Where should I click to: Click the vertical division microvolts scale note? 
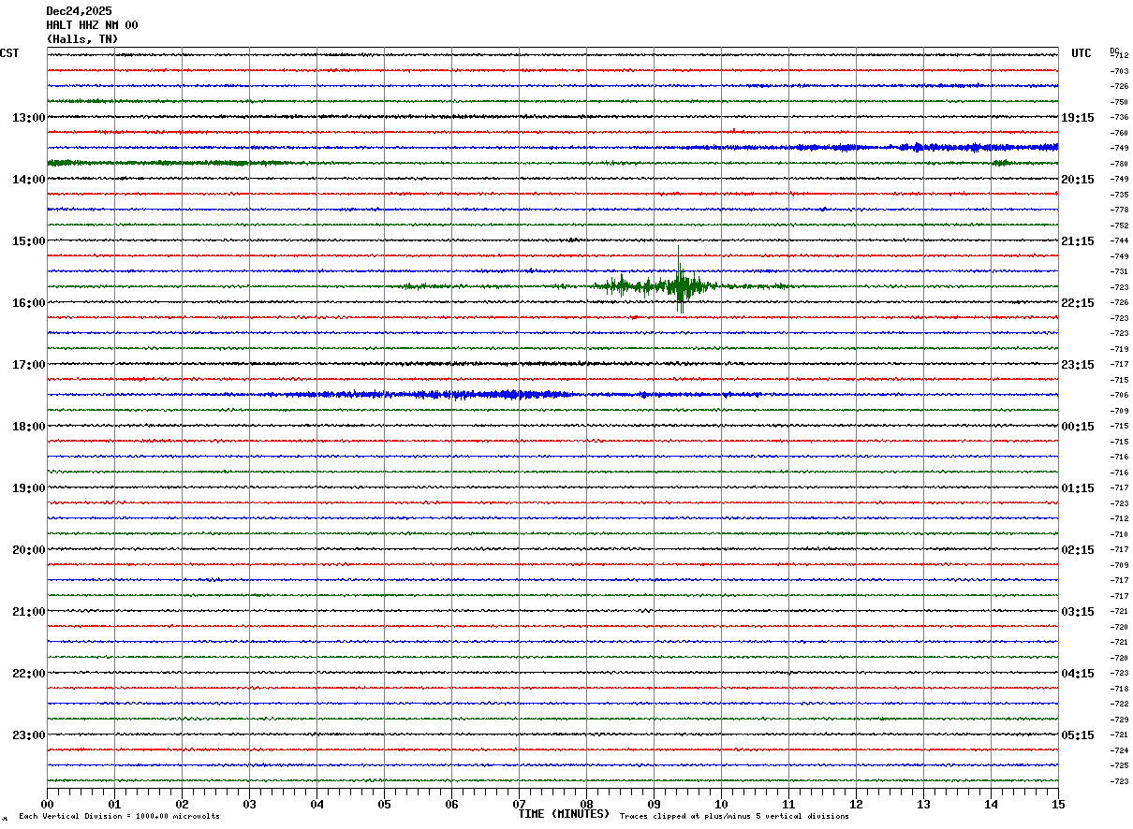click(119, 817)
